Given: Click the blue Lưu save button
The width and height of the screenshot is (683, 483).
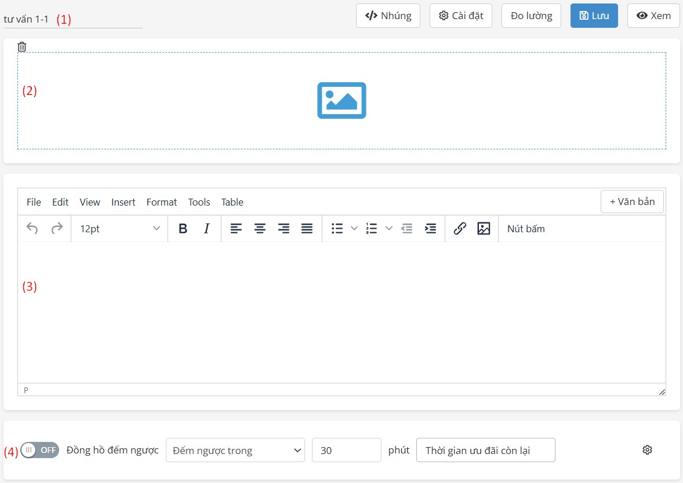Looking at the screenshot, I should pyautogui.click(x=594, y=16).
